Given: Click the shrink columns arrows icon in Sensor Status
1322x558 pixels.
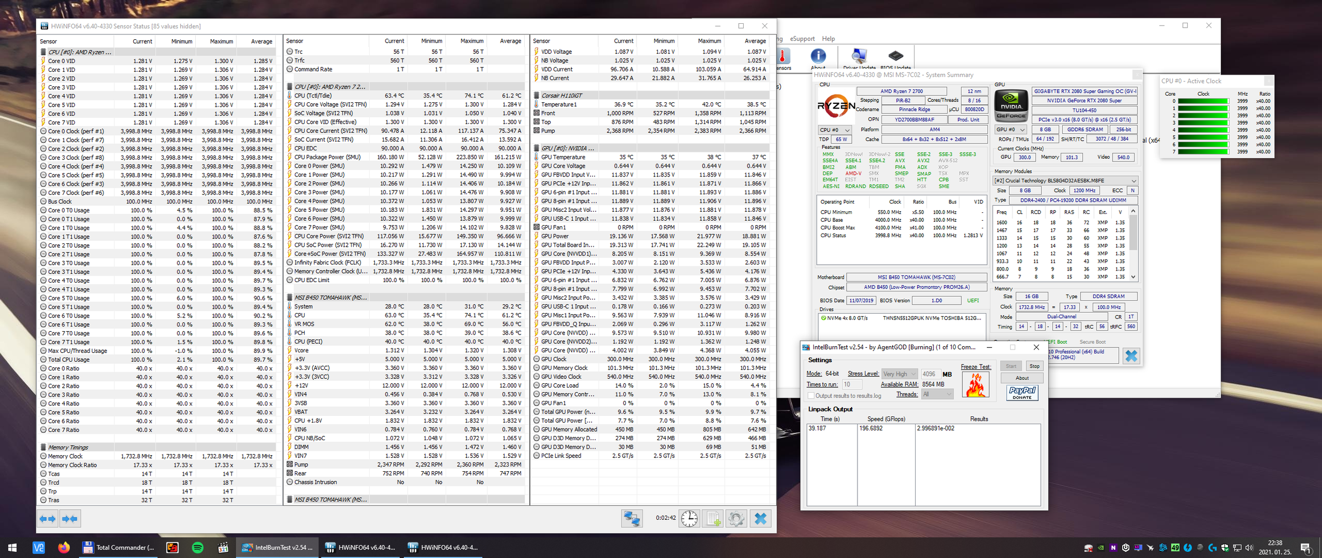Looking at the screenshot, I should pyautogui.click(x=70, y=519).
